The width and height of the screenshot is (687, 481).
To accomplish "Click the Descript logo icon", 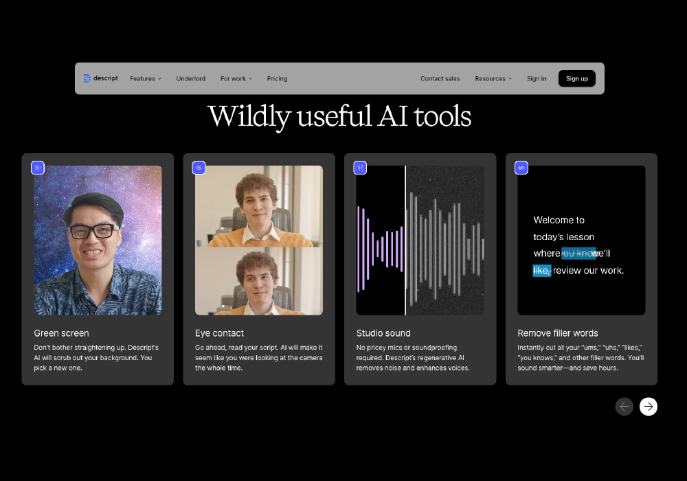I will click(x=87, y=78).
